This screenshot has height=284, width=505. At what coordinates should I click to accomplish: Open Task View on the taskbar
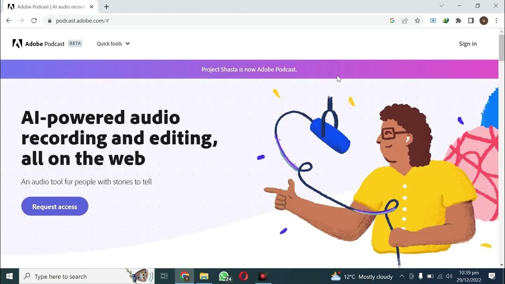[x=164, y=276]
